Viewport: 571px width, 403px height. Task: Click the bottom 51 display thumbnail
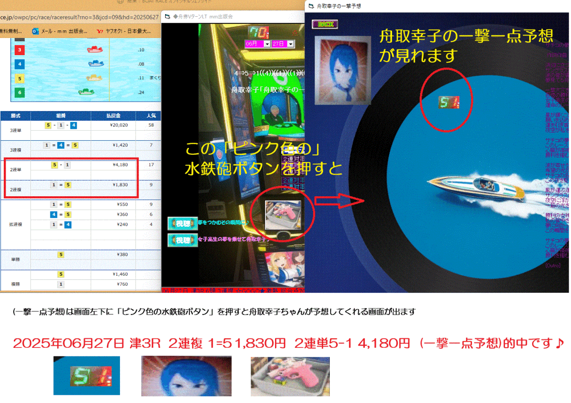(x=87, y=375)
